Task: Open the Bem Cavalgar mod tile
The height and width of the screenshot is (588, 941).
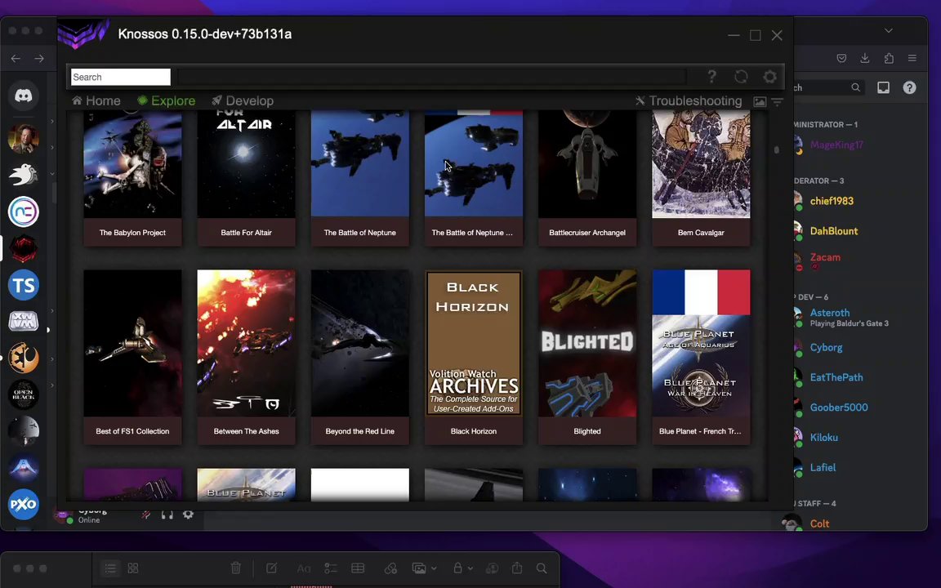Action: (x=701, y=177)
